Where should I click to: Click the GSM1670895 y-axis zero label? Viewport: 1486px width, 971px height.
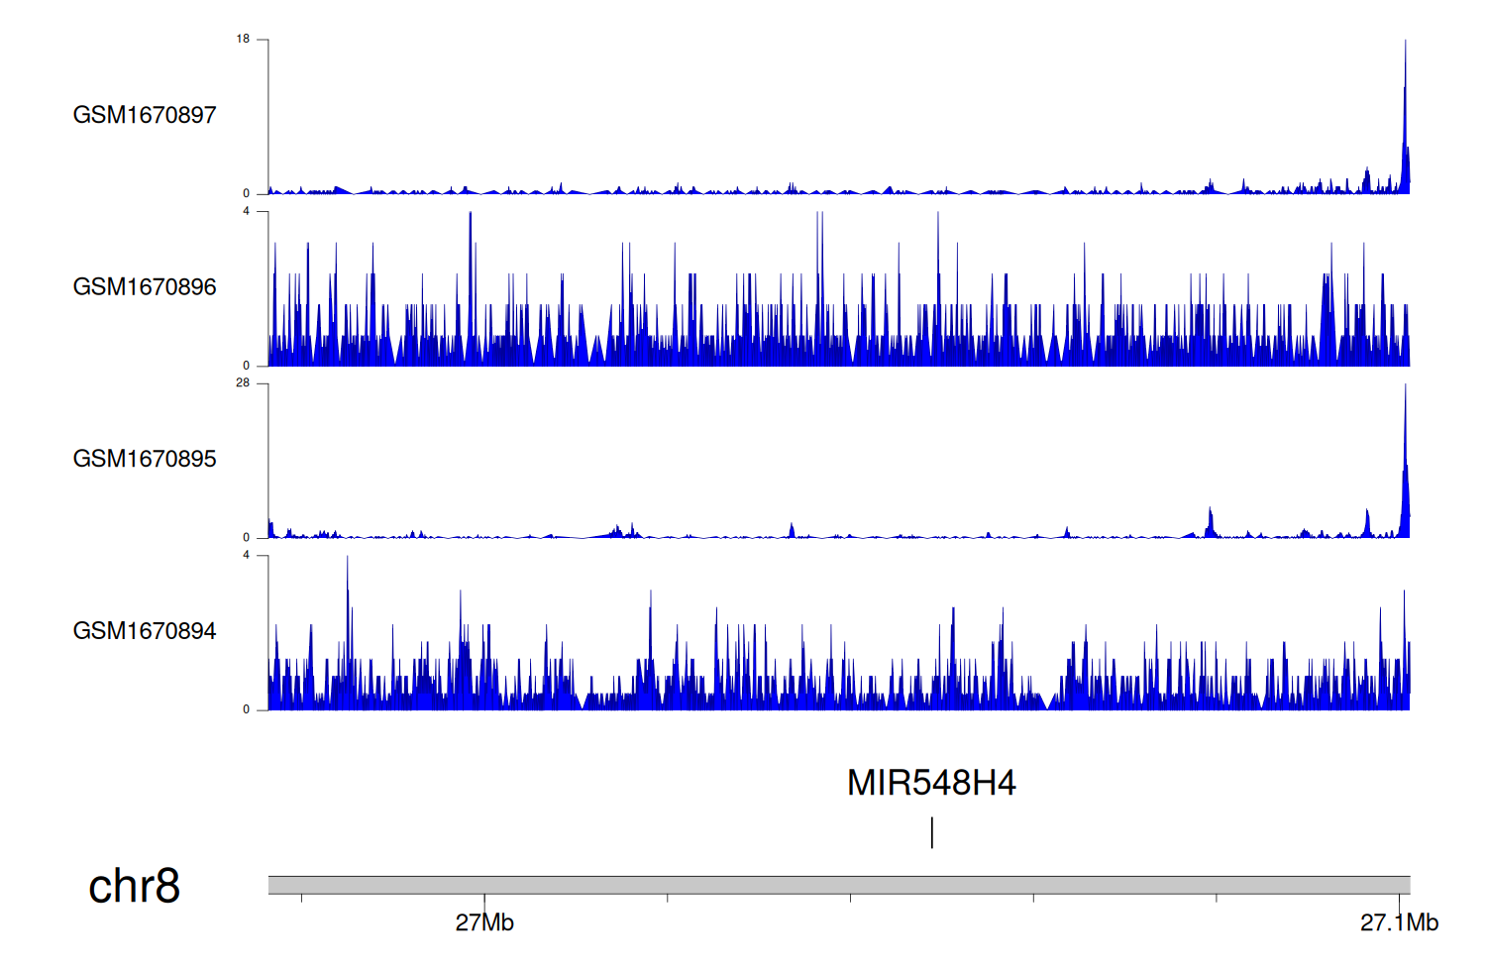247,538
